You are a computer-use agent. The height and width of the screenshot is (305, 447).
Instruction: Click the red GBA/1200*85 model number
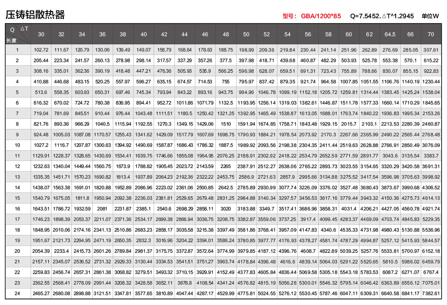click(x=320, y=16)
